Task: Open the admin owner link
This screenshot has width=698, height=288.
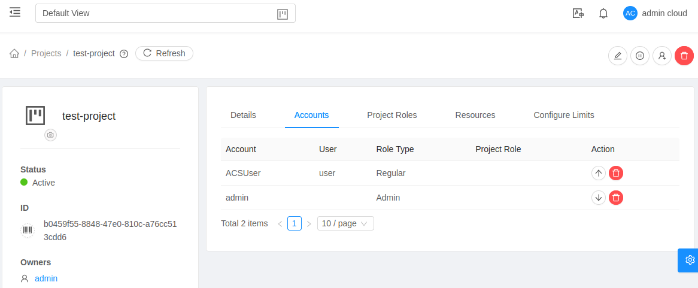Action: 46,278
